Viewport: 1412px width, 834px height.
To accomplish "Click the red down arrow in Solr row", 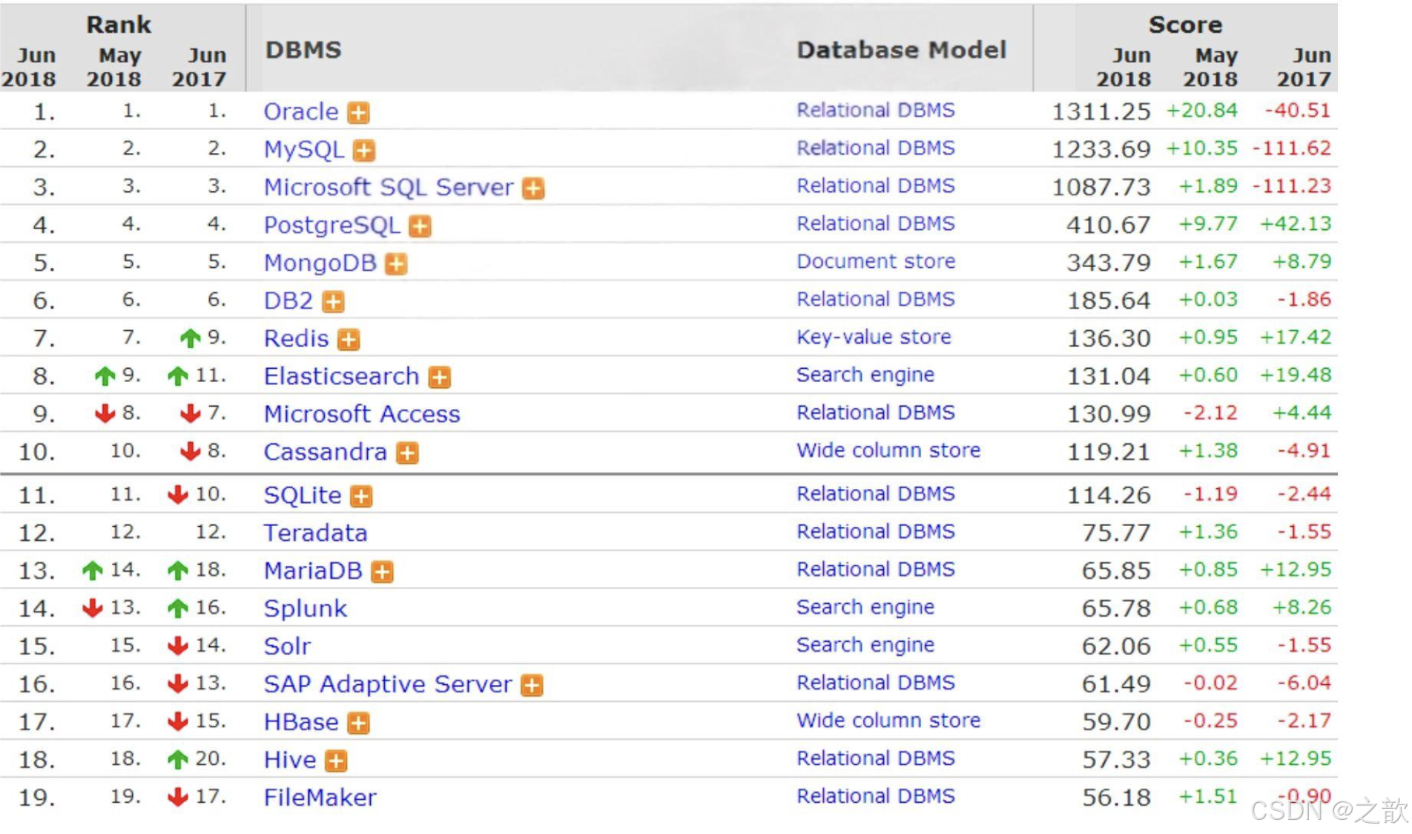I will coord(178,646).
